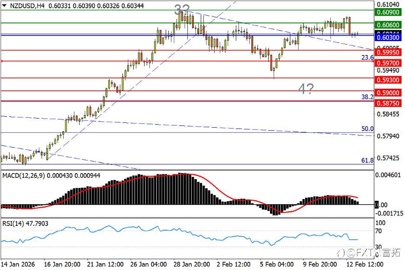The width and height of the screenshot is (405, 270).
Task: Click the 0.004601 MACD scale value
Action: point(388,175)
